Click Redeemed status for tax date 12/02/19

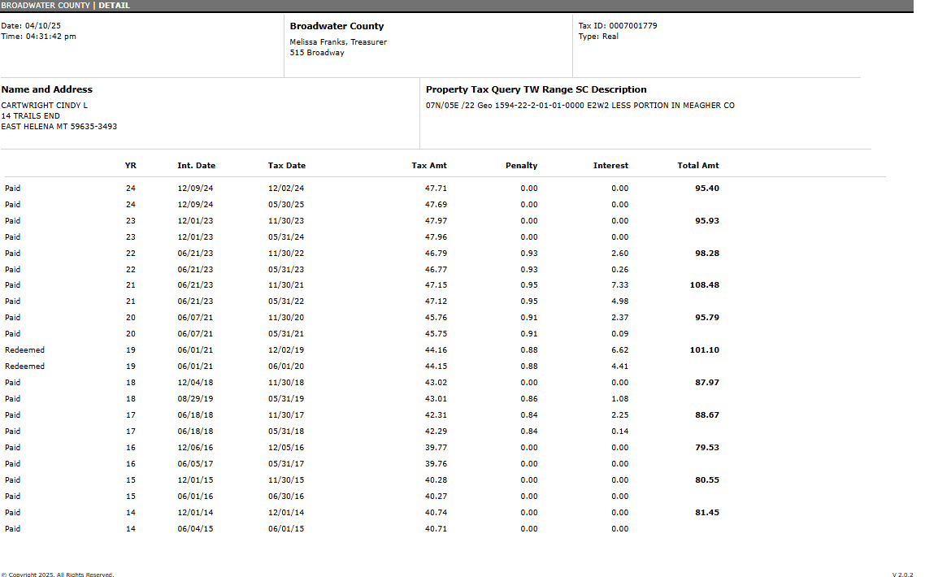tap(25, 350)
